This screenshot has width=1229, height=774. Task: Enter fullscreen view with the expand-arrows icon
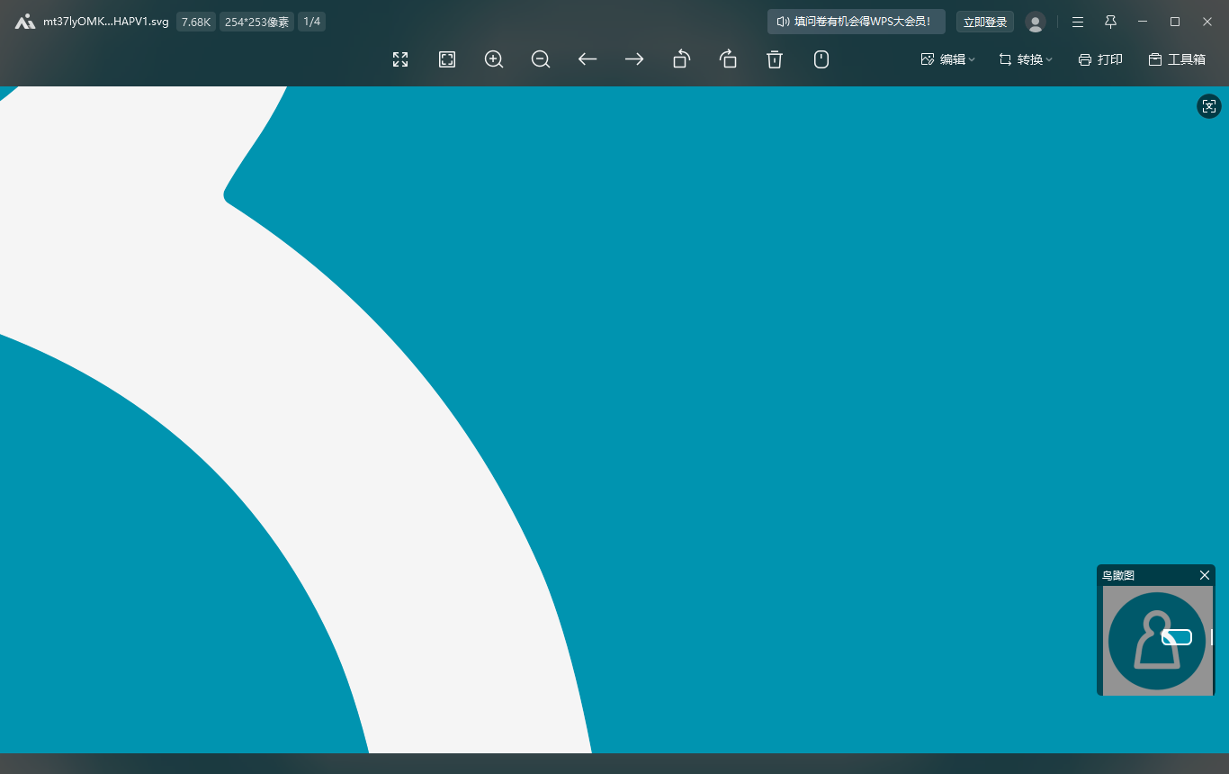(400, 59)
